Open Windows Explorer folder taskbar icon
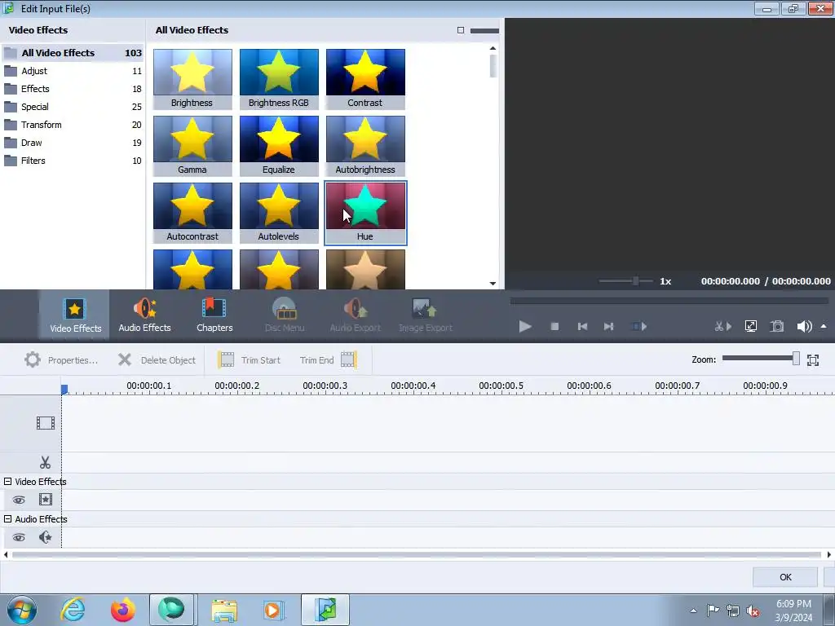The height and width of the screenshot is (626, 835). [x=224, y=611]
